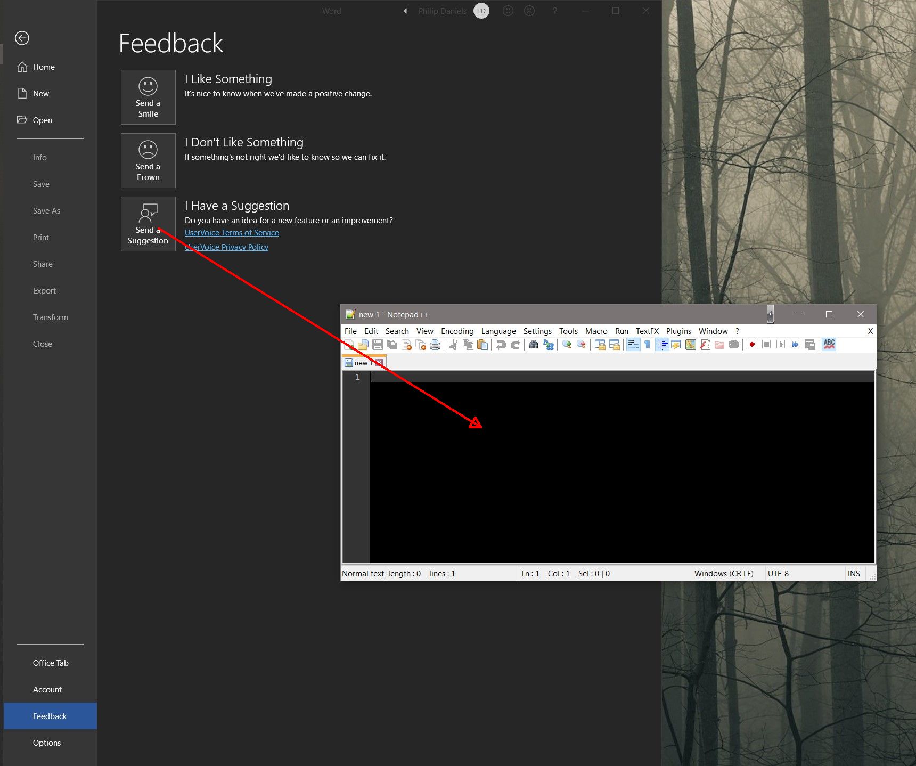The height and width of the screenshot is (766, 916).
Task: Click the Save icon in Notepad++ toolbar
Action: [378, 345]
